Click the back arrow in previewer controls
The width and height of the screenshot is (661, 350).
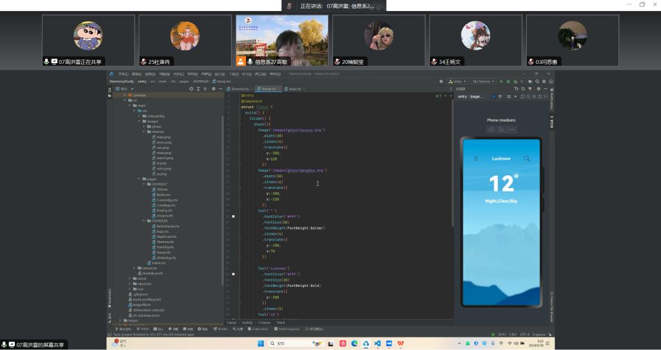(x=491, y=130)
